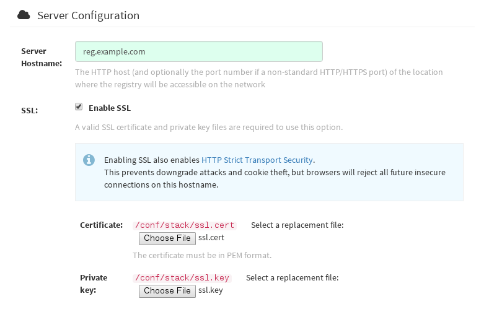Click the ssl.key selected file name

pyautogui.click(x=211, y=290)
